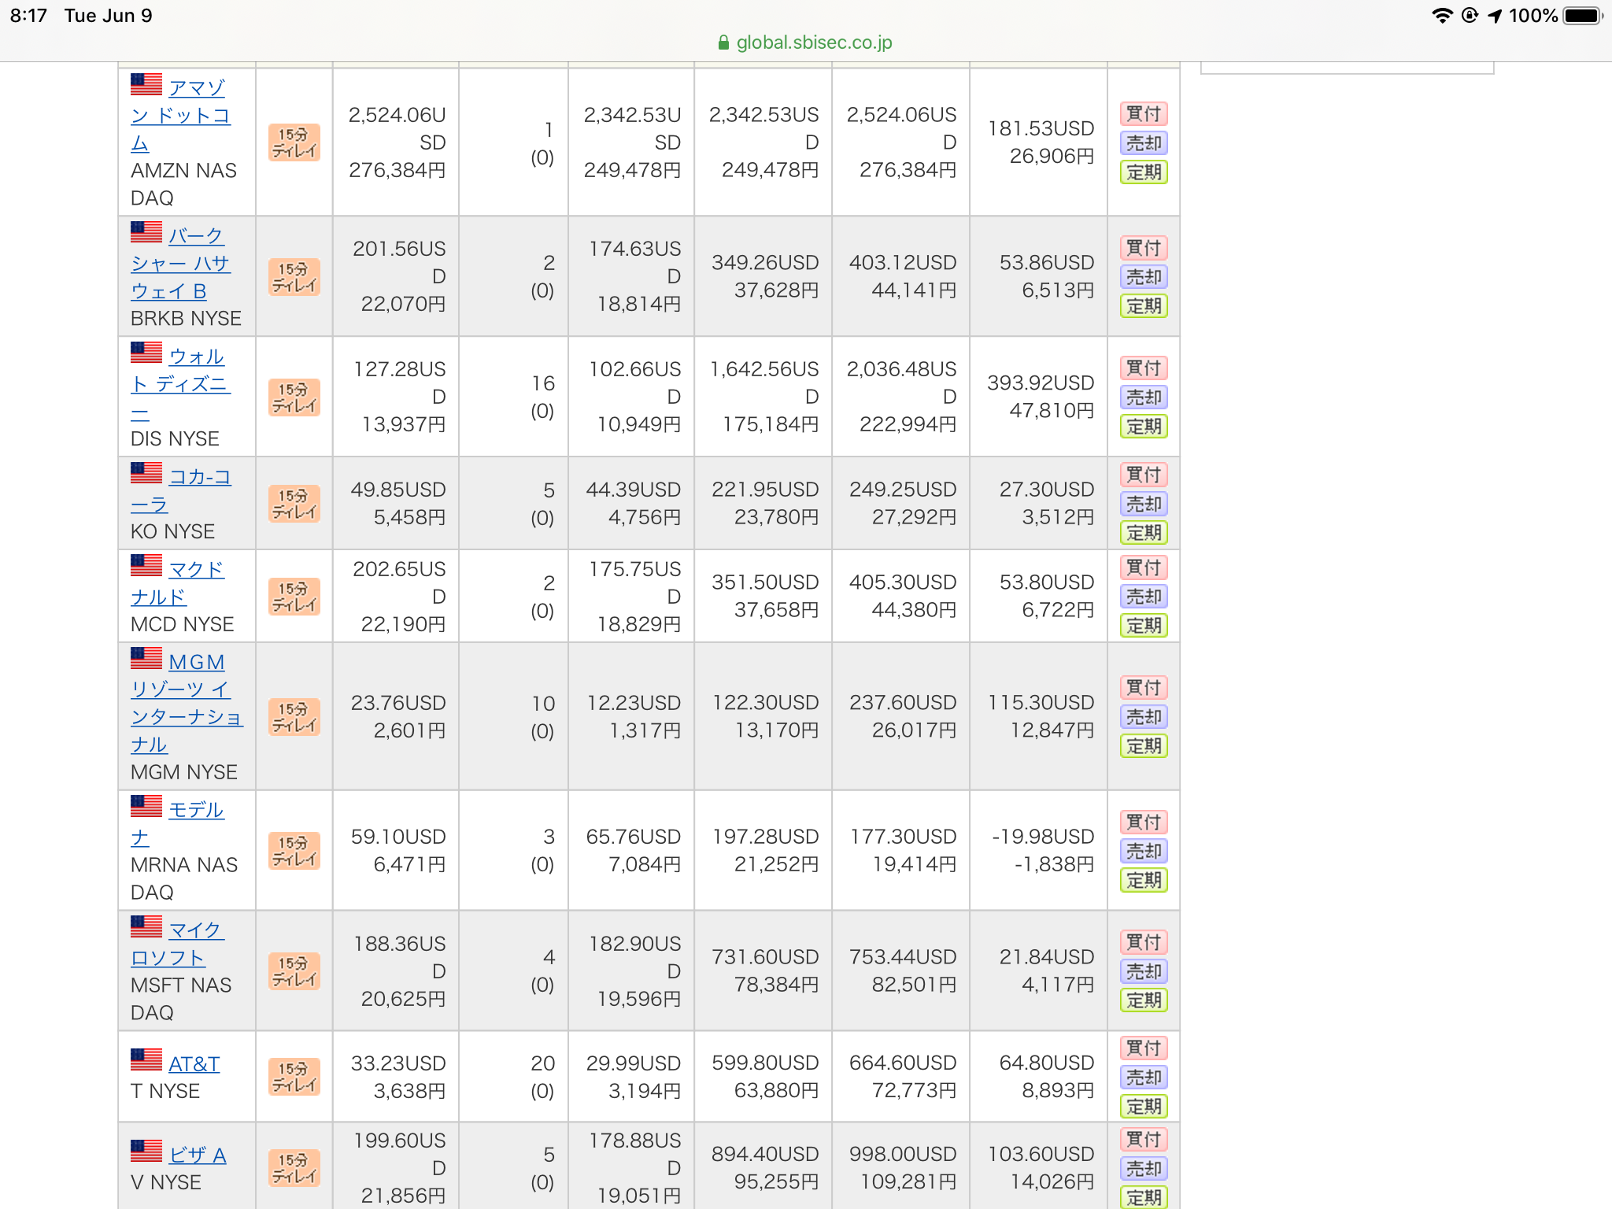Screen dimensions: 1612x1209
Task: Open the Visa A (ビザ A) link
Action: tap(198, 1155)
